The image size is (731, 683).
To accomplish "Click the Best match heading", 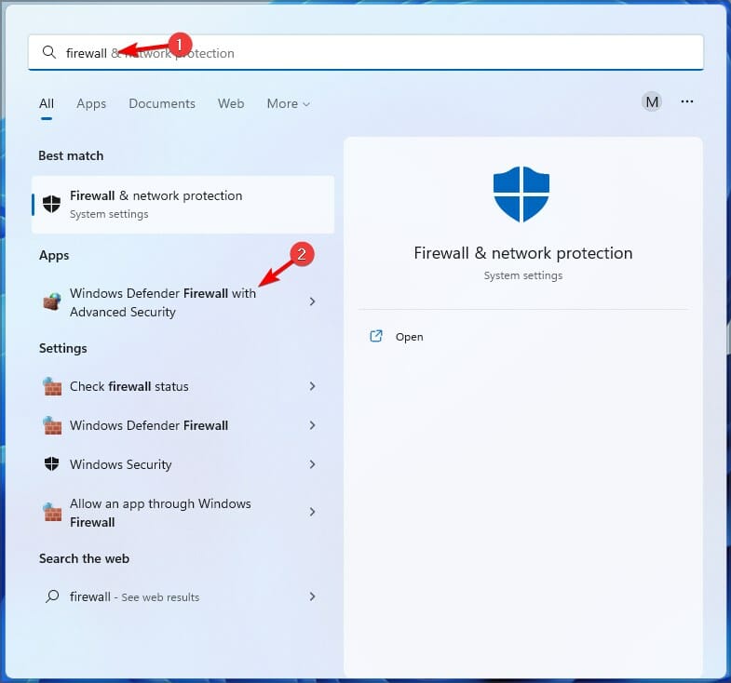I will tap(71, 155).
